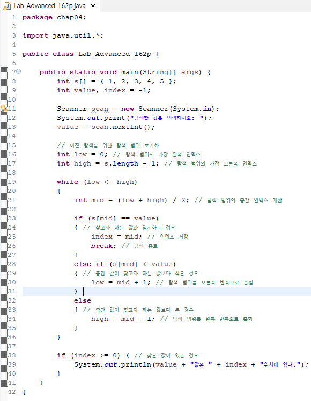Click line number 42 in the gutter

click(12, 392)
